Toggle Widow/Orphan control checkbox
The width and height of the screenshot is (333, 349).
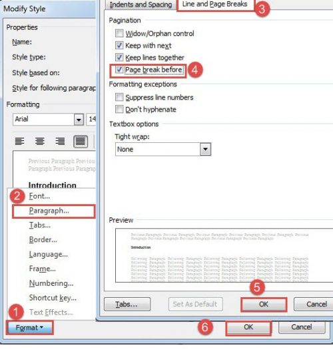point(119,33)
